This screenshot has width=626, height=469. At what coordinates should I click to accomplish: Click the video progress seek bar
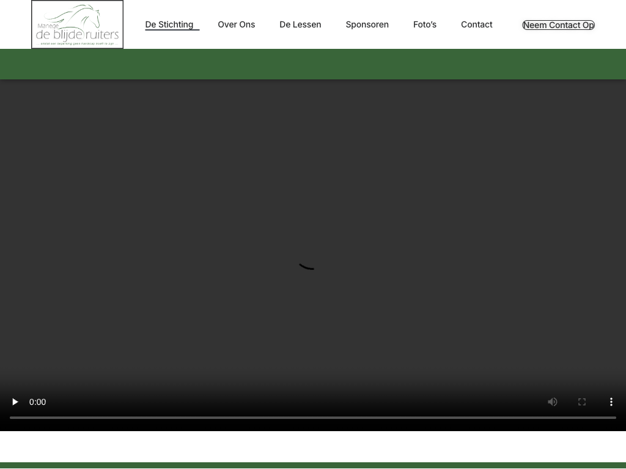tap(313, 418)
